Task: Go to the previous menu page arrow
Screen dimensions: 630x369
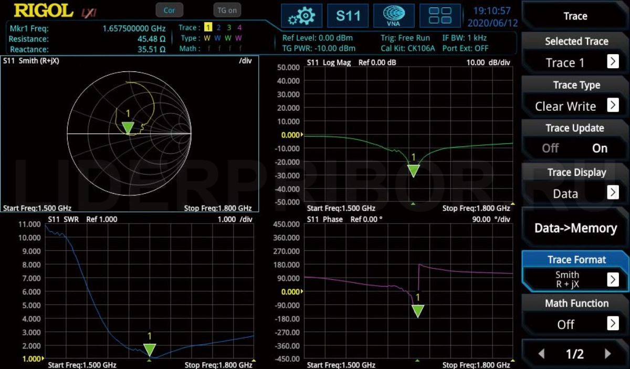Action: (x=541, y=354)
